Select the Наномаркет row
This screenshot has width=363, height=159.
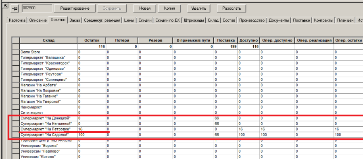coord(188,107)
